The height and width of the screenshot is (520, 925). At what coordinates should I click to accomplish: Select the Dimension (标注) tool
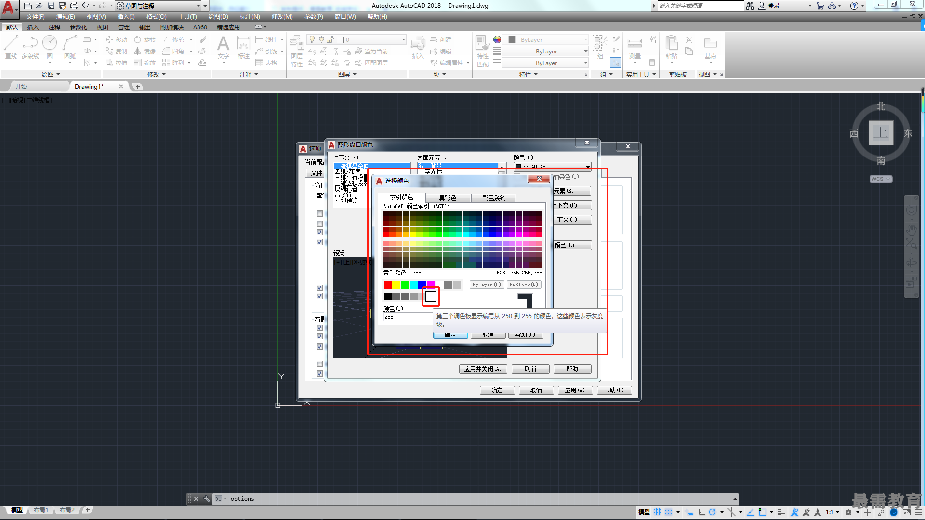tap(244, 47)
